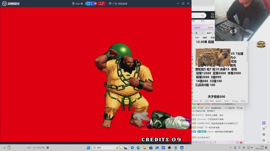Screen dimensions: 270x151
Task: Open Microsoft Edge from the taskbar
Action: [138, 148]
